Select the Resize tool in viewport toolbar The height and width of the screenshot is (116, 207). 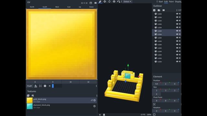pos(105,2)
